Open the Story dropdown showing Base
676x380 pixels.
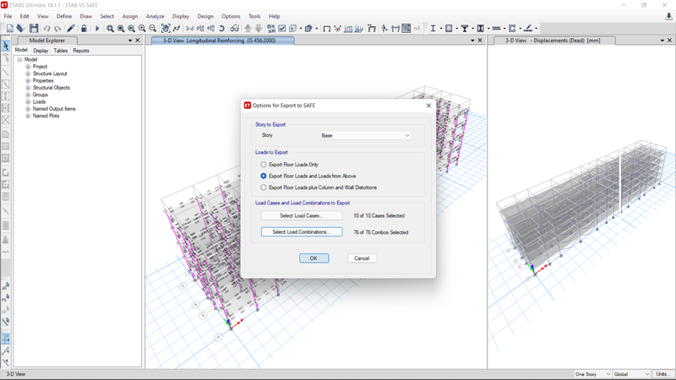[366, 136]
